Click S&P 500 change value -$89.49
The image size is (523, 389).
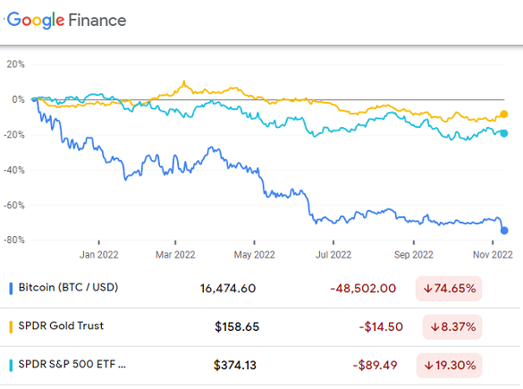point(375,366)
